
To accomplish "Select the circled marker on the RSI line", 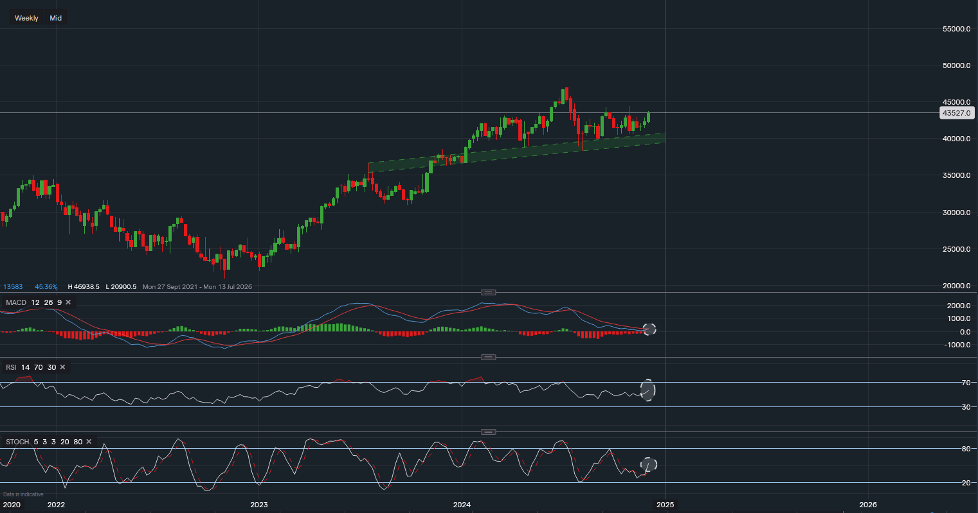I will (648, 389).
